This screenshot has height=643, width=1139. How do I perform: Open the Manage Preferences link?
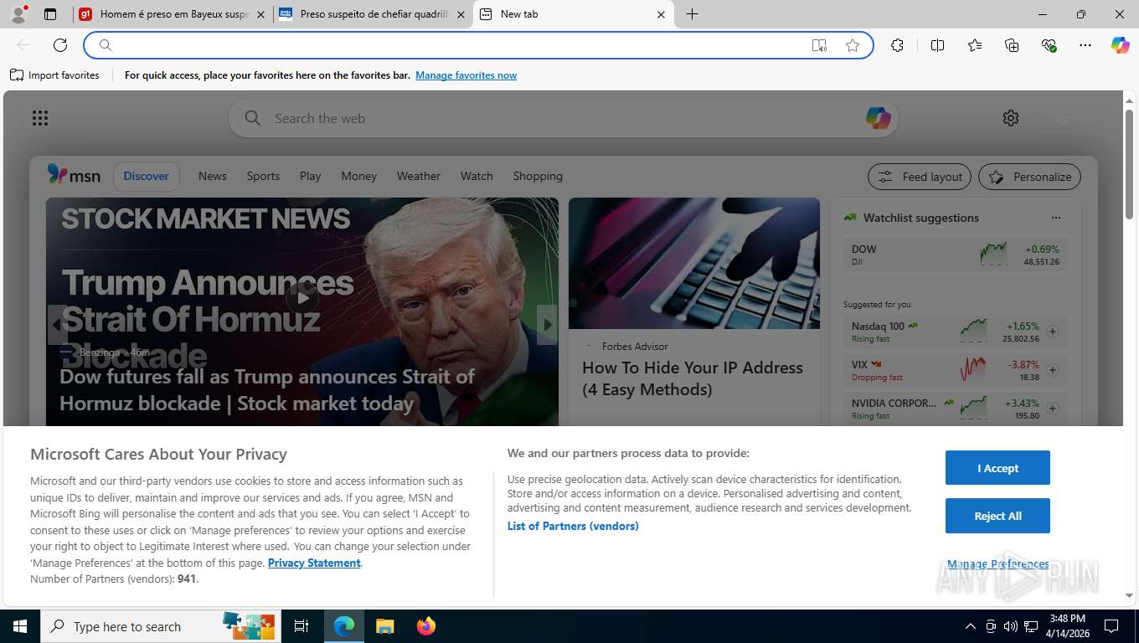[x=997, y=564]
